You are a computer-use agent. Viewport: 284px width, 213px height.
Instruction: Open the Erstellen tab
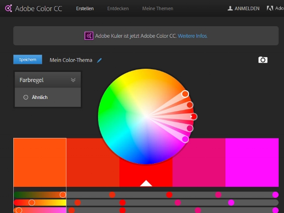[x=85, y=8]
